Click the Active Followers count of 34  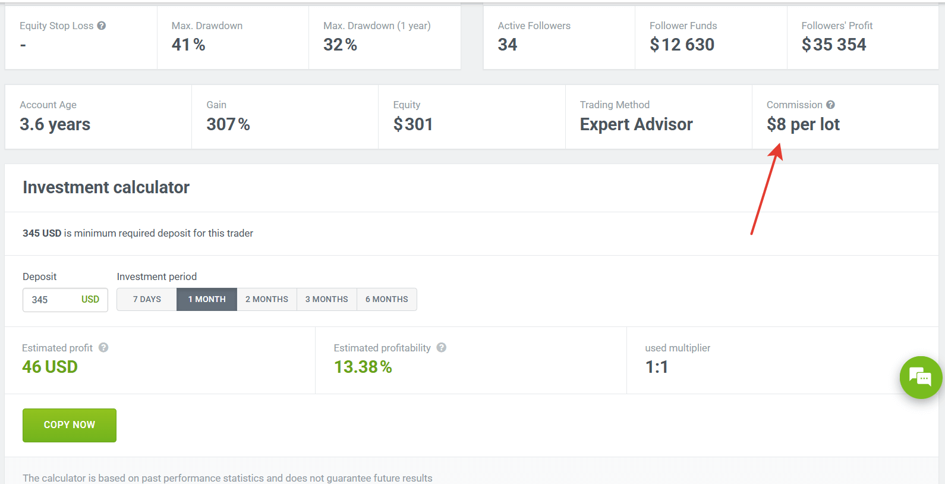[x=508, y=45]
